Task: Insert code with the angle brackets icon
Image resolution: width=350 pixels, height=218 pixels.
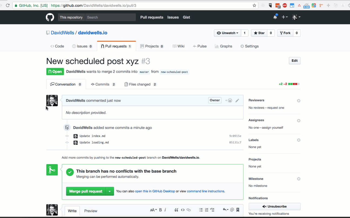Action: (183, 210)
